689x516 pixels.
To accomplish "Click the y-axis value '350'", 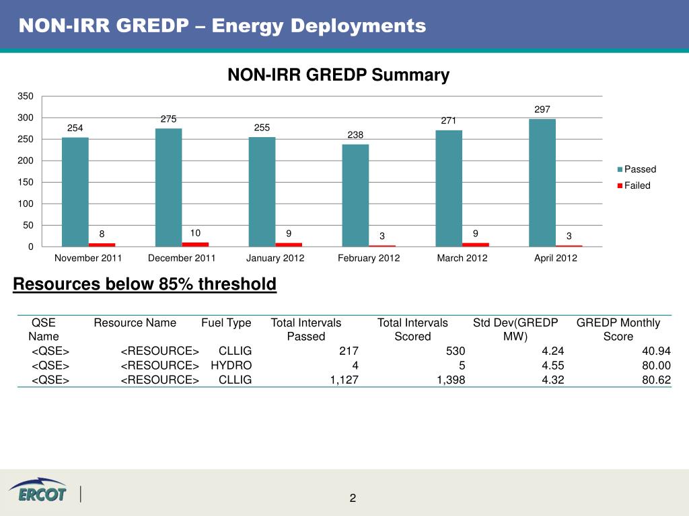I will click(x=26, y=96).
